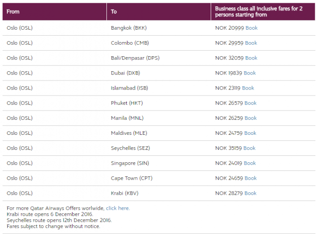Screen dimensions: 318x234
Task: Book the Cape Town route
Action: [x=250, y=178]
